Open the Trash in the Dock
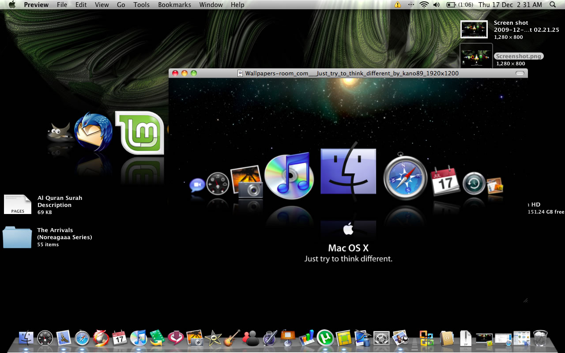Image resolution: width=565 pixels, height=353 pixels. click(x=540, y=338)
